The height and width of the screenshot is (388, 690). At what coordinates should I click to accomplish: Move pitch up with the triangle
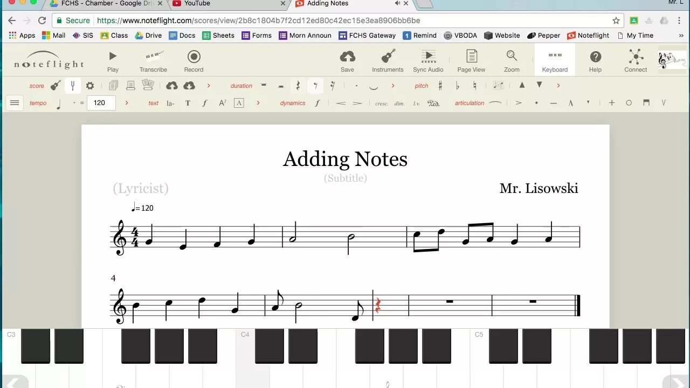pyautogui.click(x=522, y=85)
